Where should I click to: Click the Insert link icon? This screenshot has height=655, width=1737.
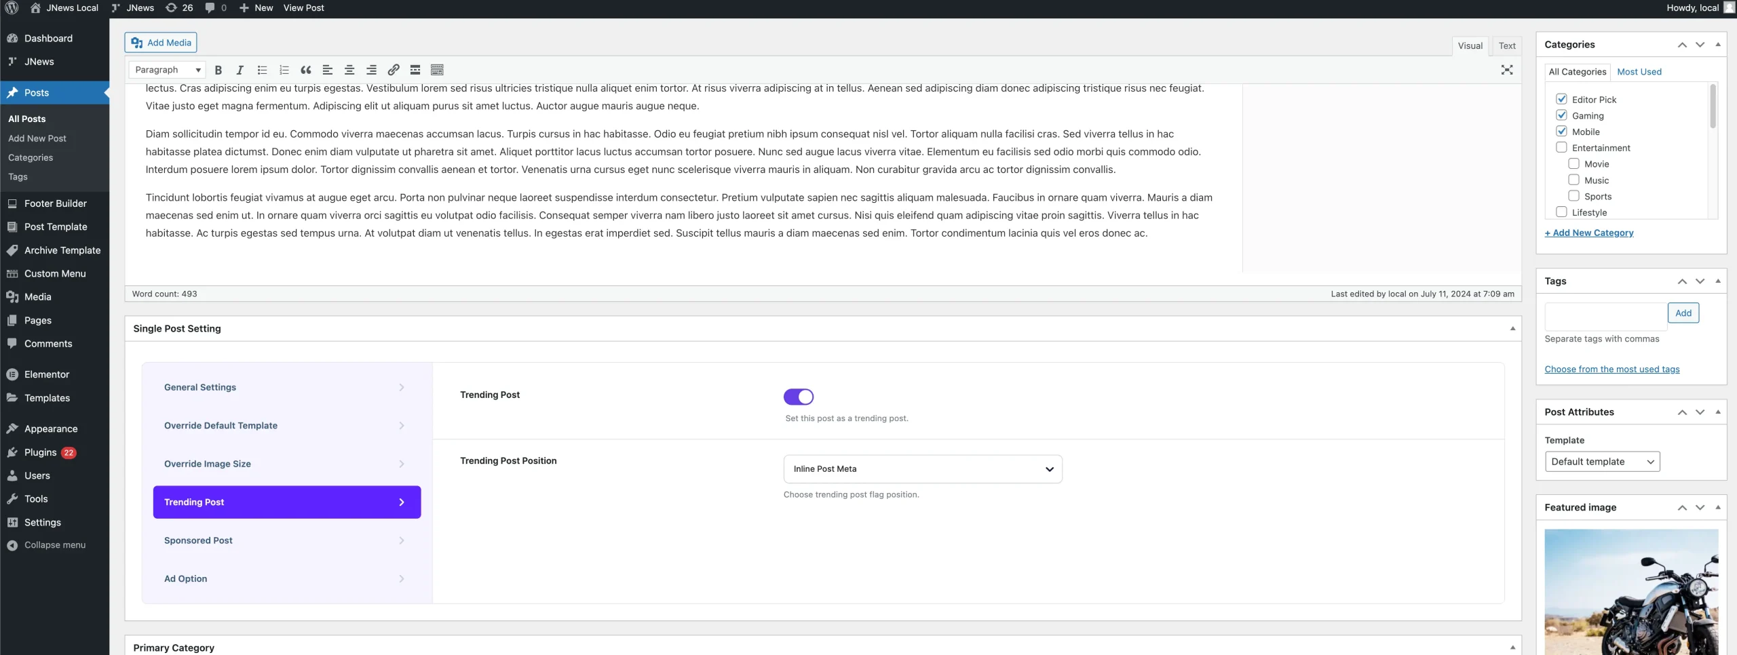[x=394, y=70]
